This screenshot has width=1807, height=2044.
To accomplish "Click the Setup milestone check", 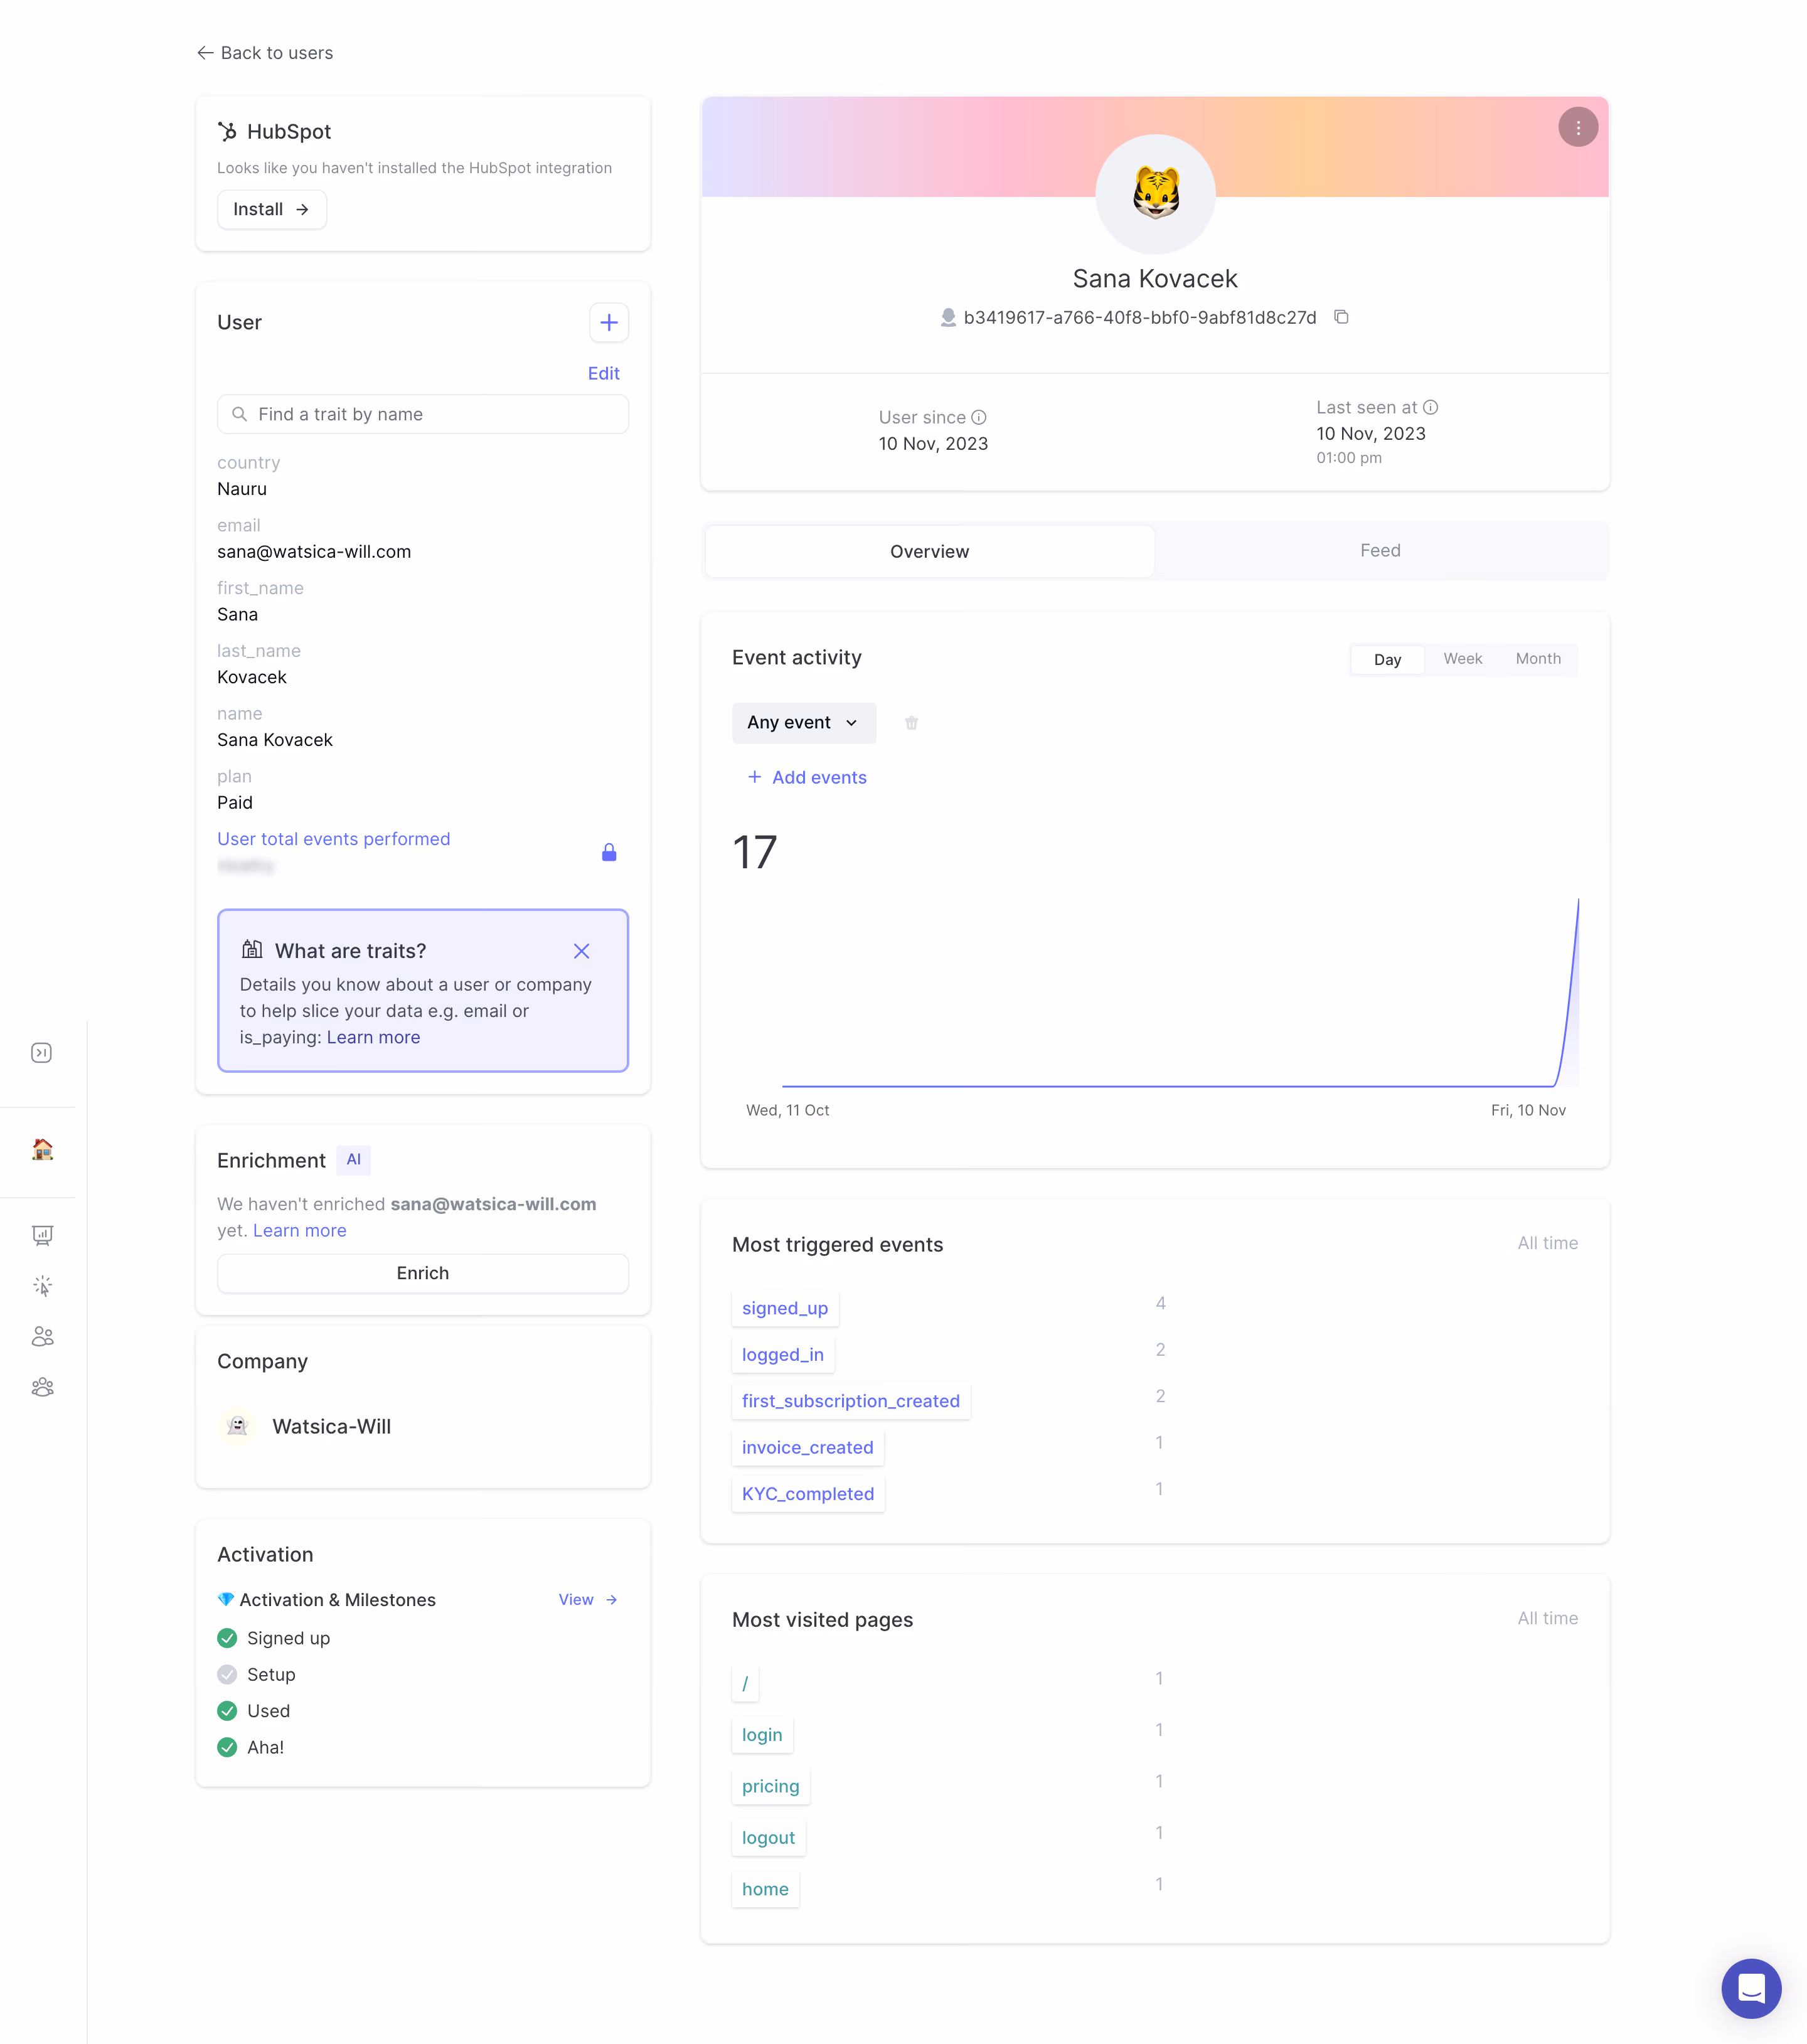I will coord(227,1674).
